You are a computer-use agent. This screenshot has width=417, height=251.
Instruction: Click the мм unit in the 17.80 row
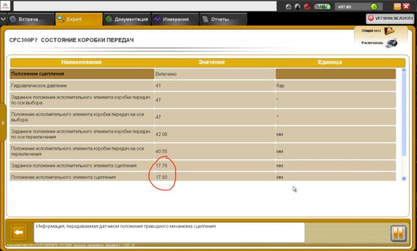click(x=280, y=177)
